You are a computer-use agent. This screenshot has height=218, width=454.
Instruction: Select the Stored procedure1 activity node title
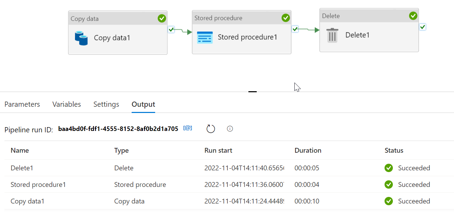pos(247,37)
